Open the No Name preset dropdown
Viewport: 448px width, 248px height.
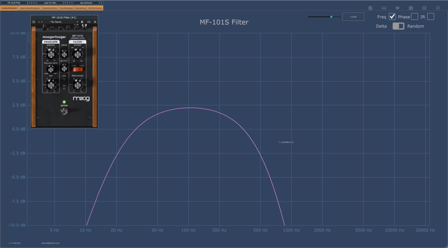click(63, 22)
